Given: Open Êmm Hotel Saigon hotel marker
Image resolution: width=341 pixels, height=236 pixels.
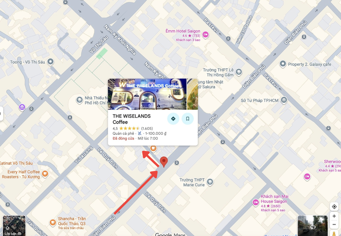Looking at the screenshot, I should click(205, 35).
